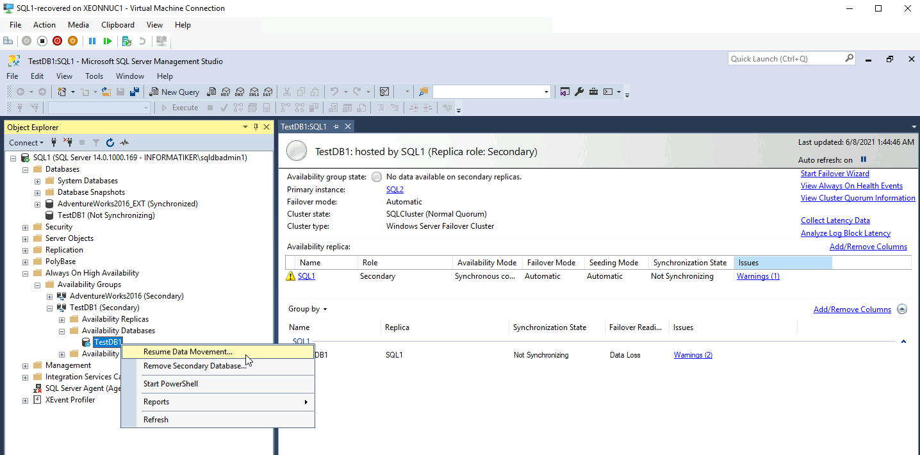Shut down the VM with the red power icon
Viewport: 920px width, 455px height.
click(x=57, y=40)
